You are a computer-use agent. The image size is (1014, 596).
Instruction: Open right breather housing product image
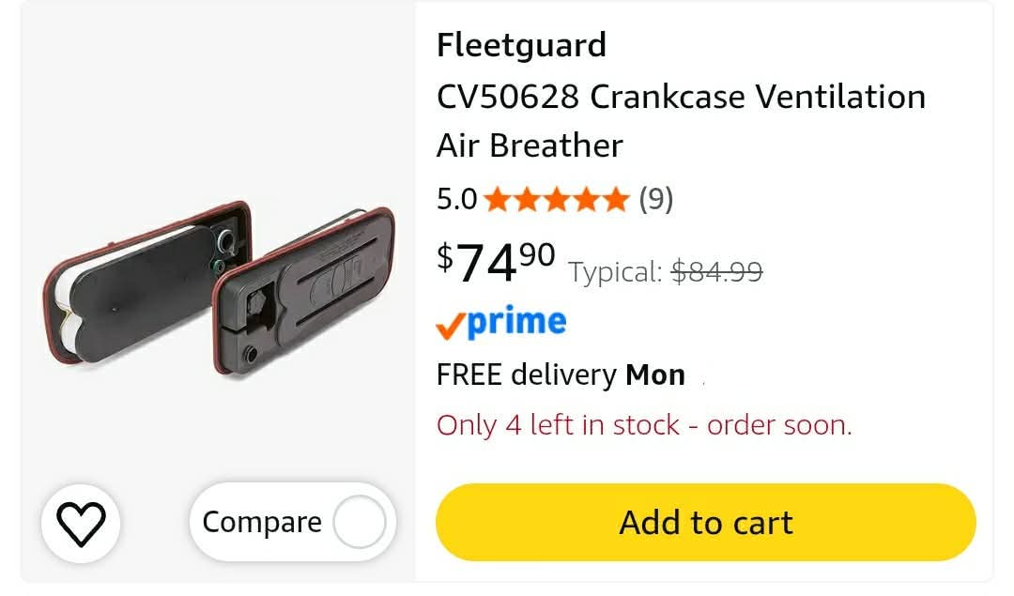pyautogui.click(x=303, y=292)
